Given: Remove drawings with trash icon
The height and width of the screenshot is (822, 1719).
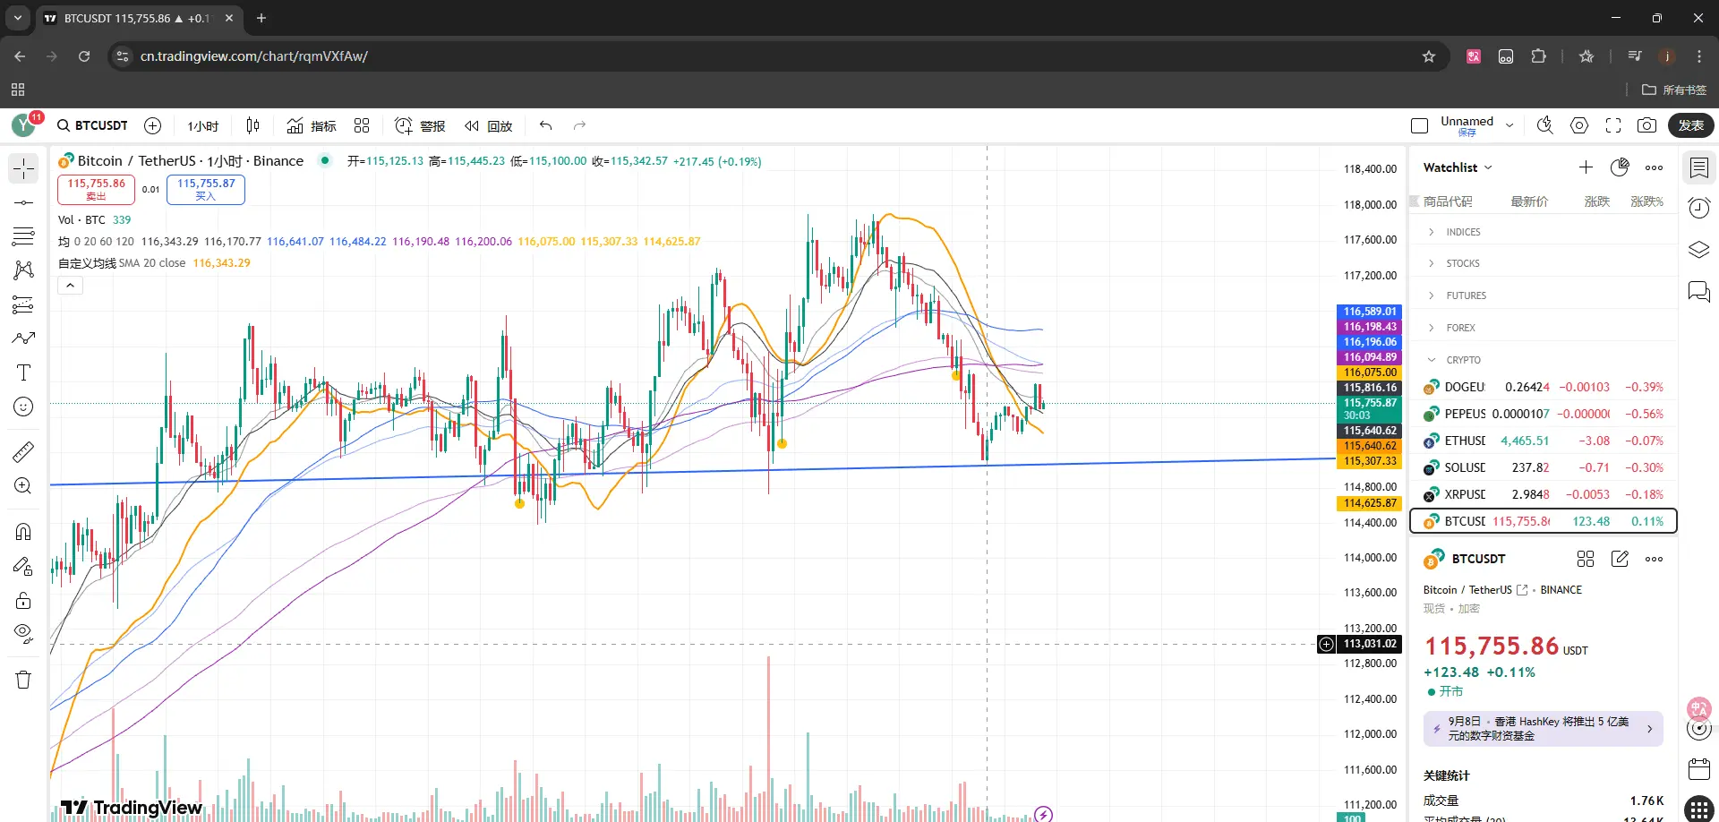Looking at the screenshot, I should pyautogui.click(x=23, y=680).
